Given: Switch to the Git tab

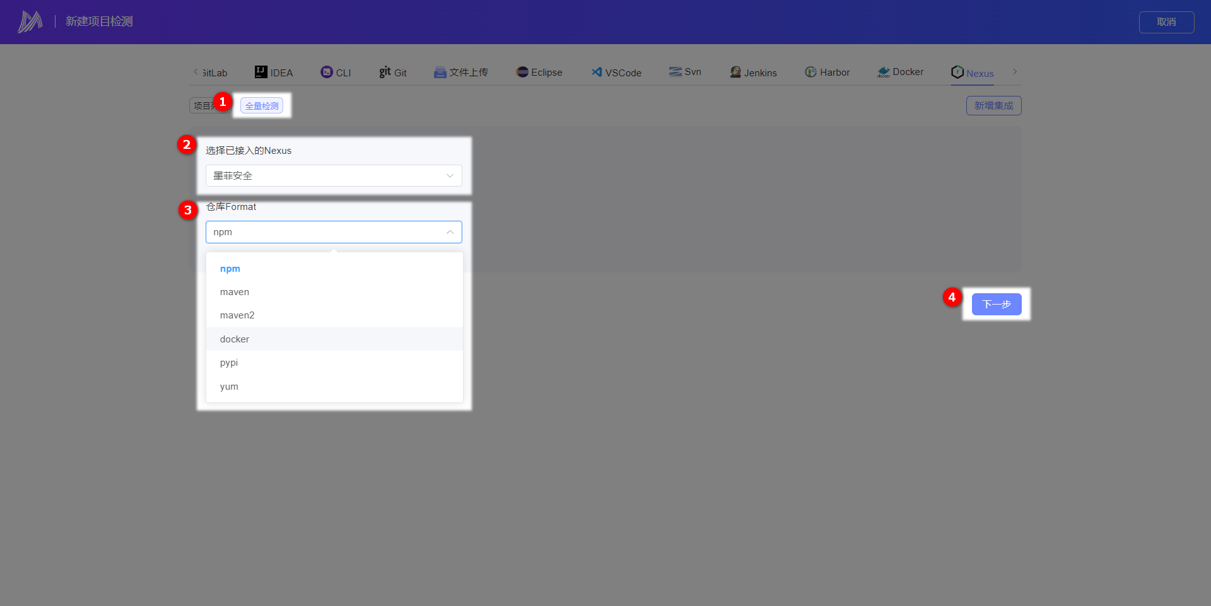Looking at the screenshot, I should [x=393, y=73].
